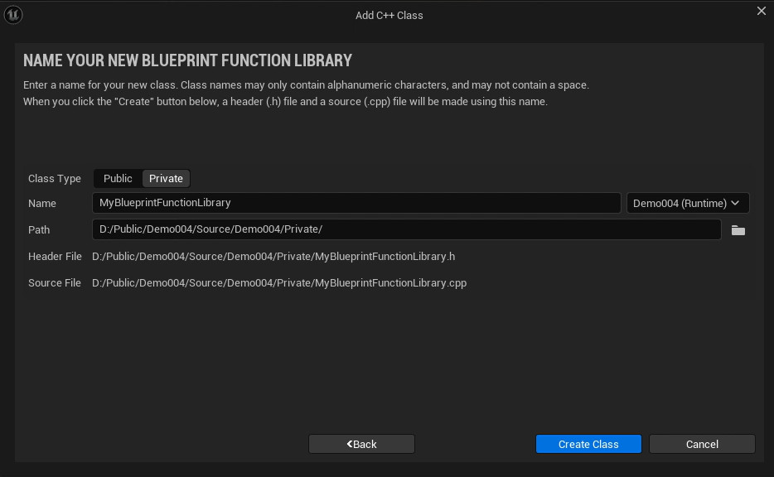Click the Header File label

click(x=55, y=257)
